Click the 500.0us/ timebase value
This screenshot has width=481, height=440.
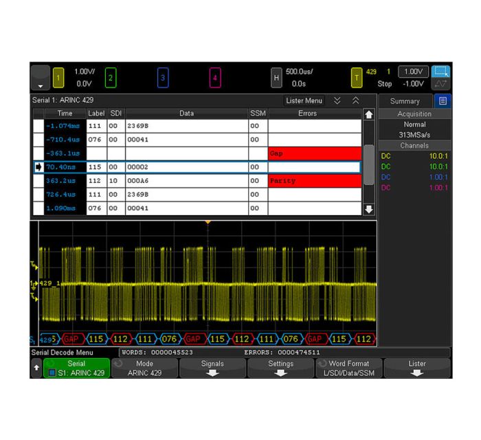tap(299, 71)
